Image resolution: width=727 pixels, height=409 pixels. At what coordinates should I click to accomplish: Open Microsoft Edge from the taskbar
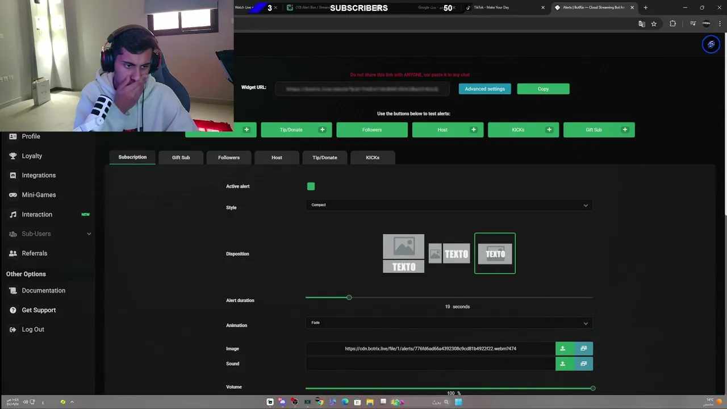coord(345,402)
